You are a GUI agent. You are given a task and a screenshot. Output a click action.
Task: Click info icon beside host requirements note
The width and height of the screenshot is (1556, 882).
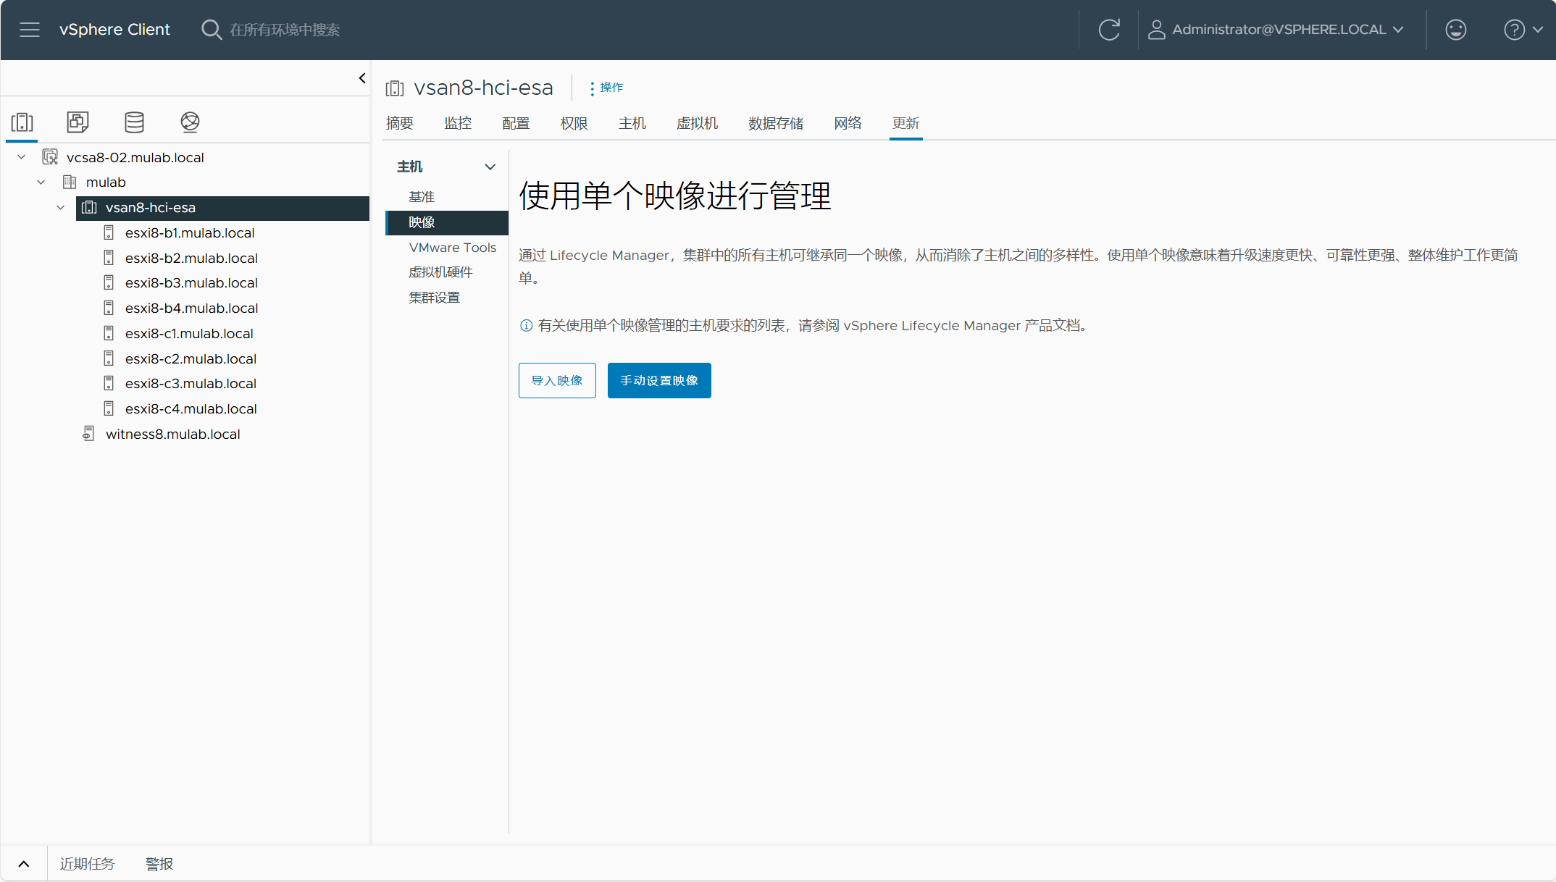(527, 326)
